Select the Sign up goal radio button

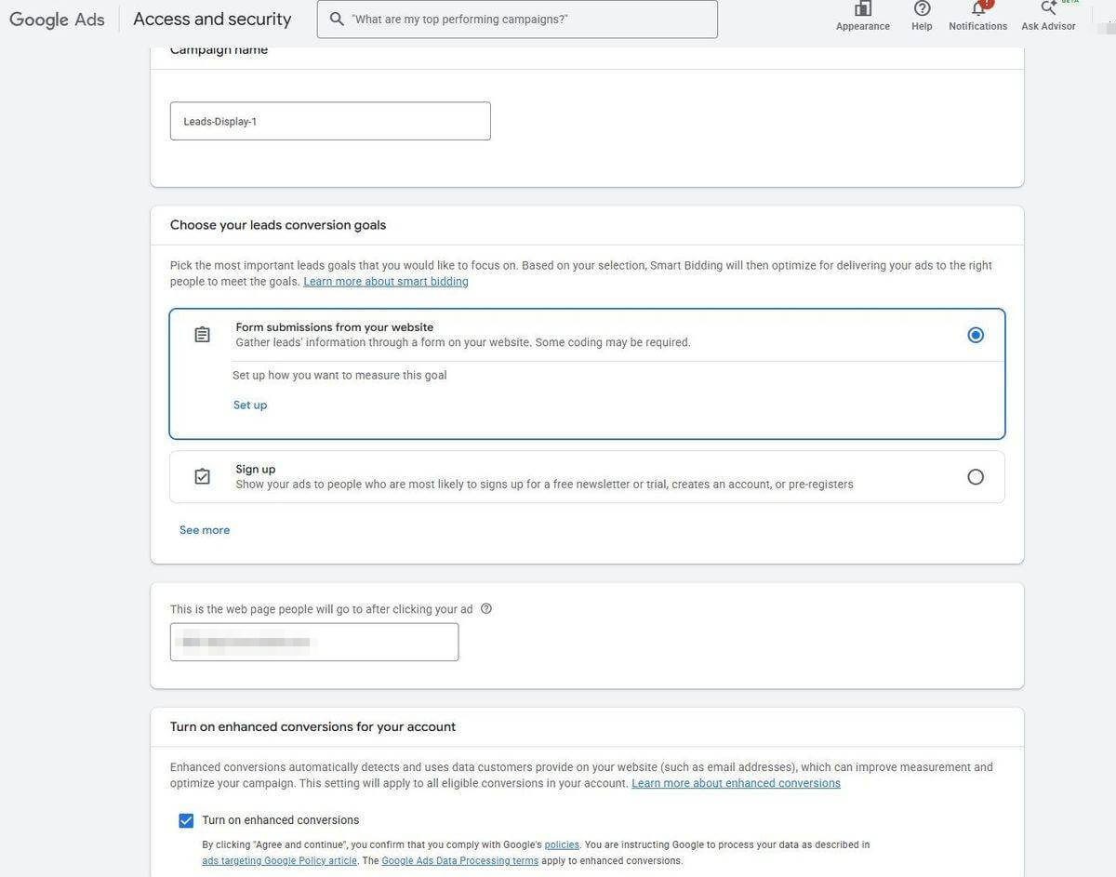[976, 477]
